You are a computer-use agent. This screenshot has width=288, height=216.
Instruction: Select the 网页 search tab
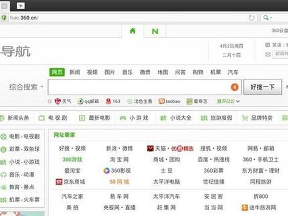pos(57,72)
